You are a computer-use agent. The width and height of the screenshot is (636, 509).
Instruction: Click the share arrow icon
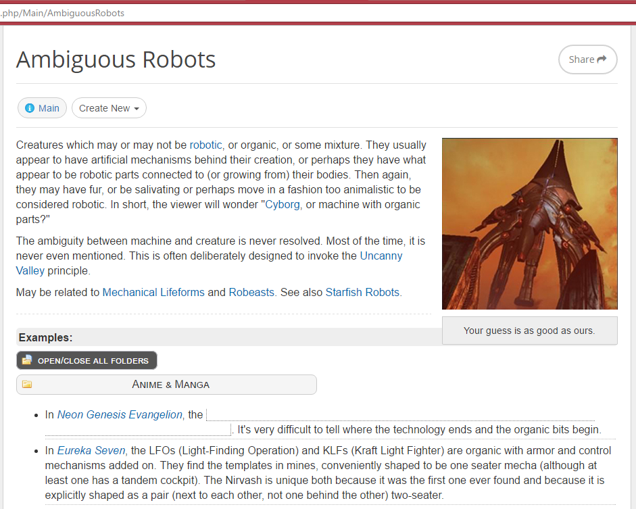602,59
